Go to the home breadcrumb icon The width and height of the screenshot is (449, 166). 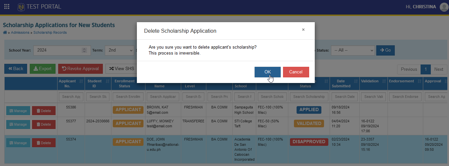[5, 32]
